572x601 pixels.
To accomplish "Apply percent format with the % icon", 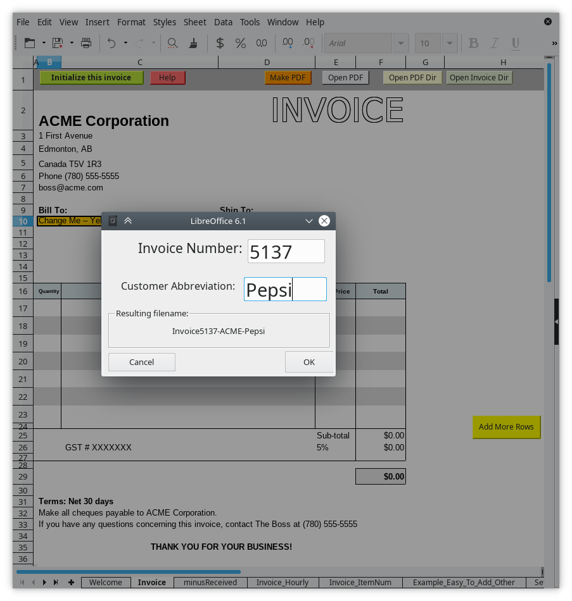I will coord(241,43).
